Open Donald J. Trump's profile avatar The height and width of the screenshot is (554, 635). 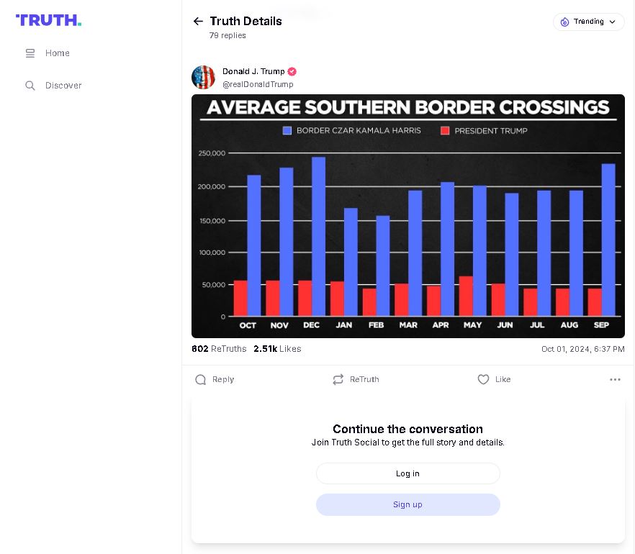coord(203,77)
